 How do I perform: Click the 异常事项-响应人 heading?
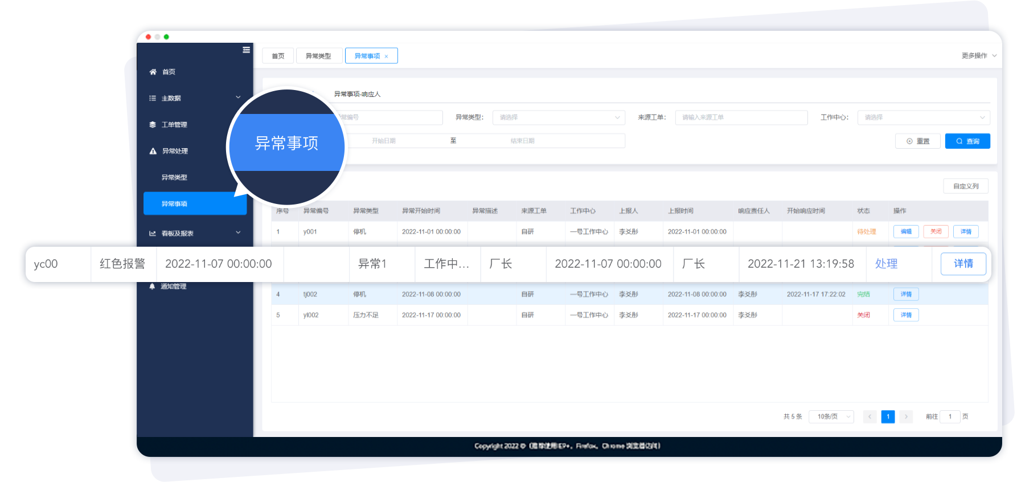pos(357,94)
